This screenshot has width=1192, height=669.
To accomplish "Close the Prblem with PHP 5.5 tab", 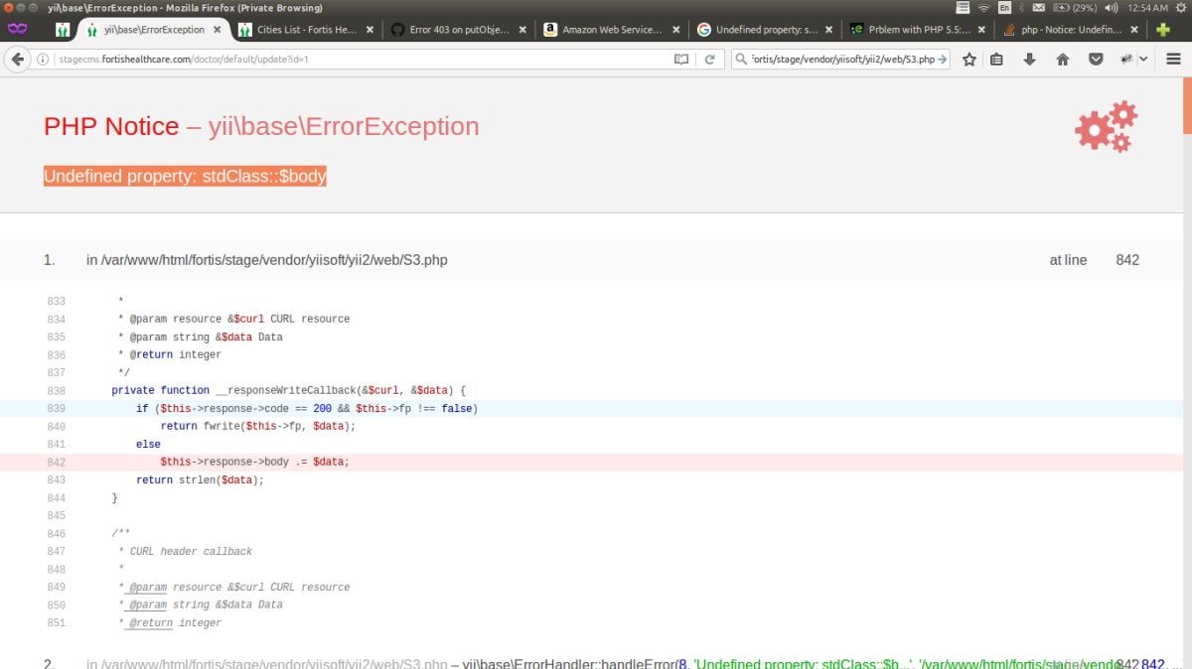I will point(981,30).
